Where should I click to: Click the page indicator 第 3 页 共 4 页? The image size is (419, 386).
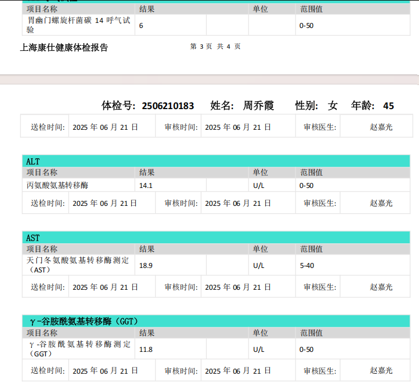coord(215,46)
